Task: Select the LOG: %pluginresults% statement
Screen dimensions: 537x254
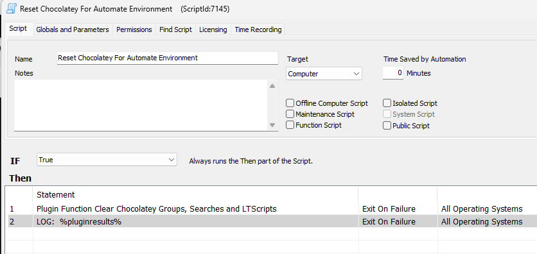Action: [x=79, y=221]
